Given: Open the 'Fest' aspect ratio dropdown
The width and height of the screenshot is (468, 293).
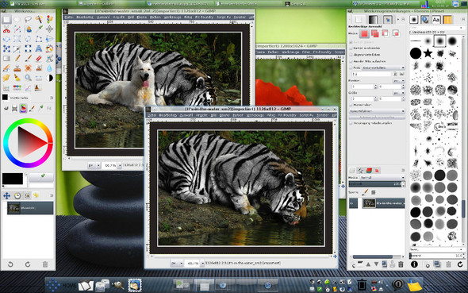Looking at the screenshot, I should tap(383, 67).
